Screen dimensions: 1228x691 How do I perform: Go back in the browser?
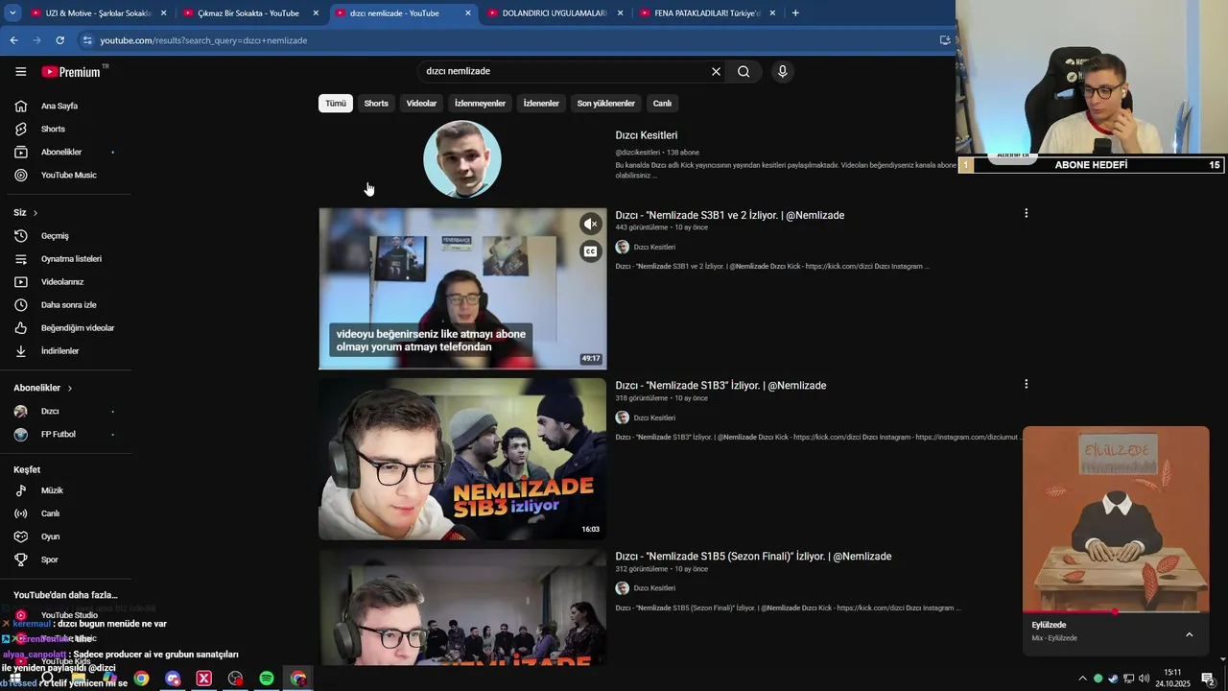(13, 40)
